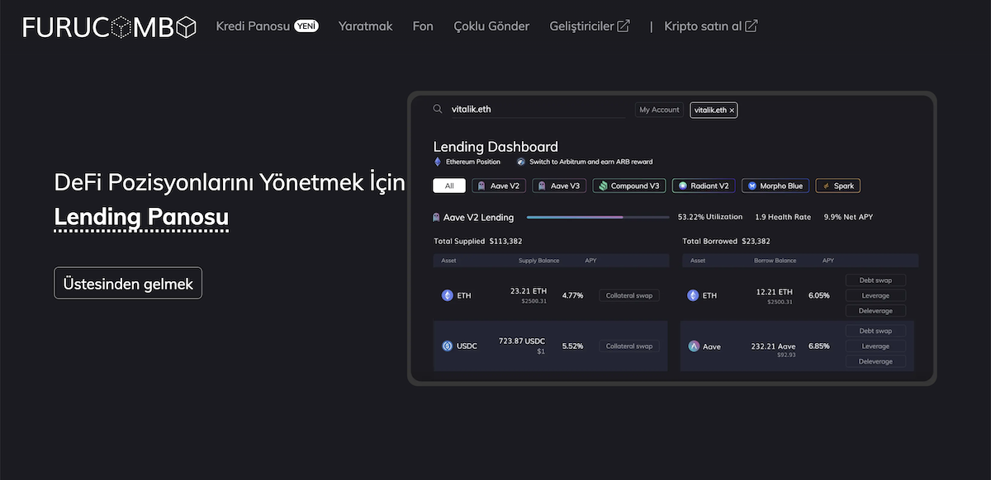Go to the Yaratmak page
Image resolution: width=991 pixels, height=480 pixels.
[x=365, y=26]
